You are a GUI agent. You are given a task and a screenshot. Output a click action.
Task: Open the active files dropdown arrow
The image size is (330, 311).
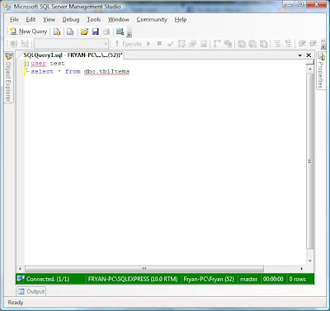pyautogui.click(x=300, y=55)
